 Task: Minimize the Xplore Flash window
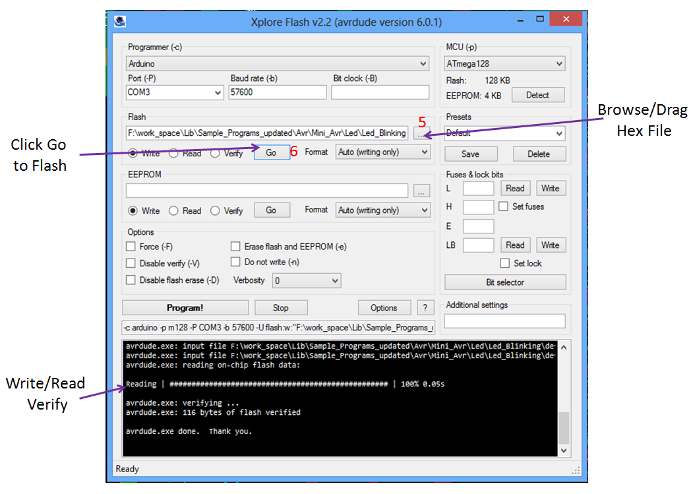(521, 20)
